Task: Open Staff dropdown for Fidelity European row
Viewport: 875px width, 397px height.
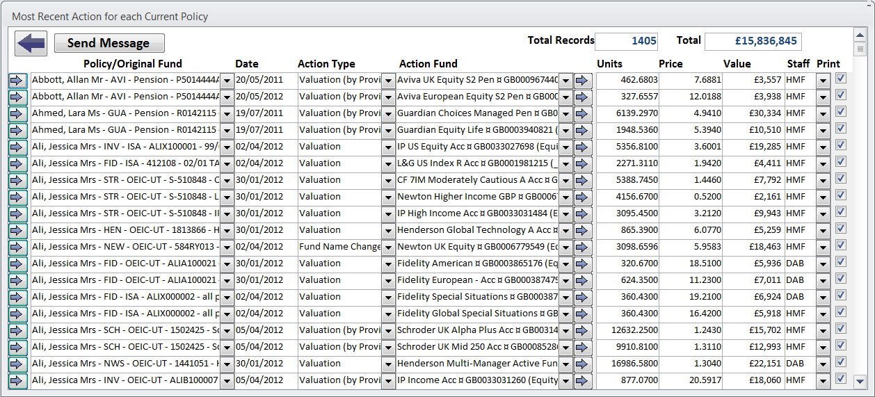Action: pyautogui.click(x=824, y=280)
